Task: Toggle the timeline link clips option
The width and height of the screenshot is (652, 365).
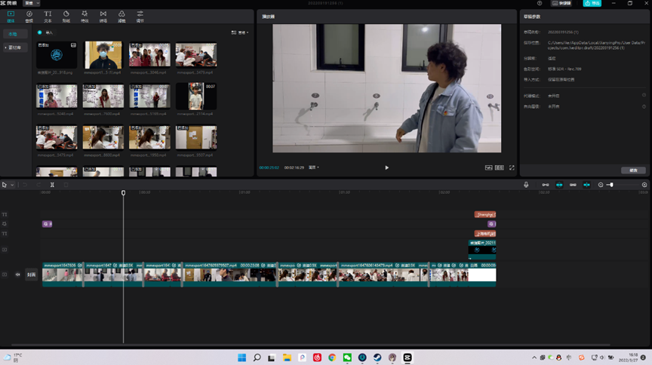Action: [x=573, y=185]
